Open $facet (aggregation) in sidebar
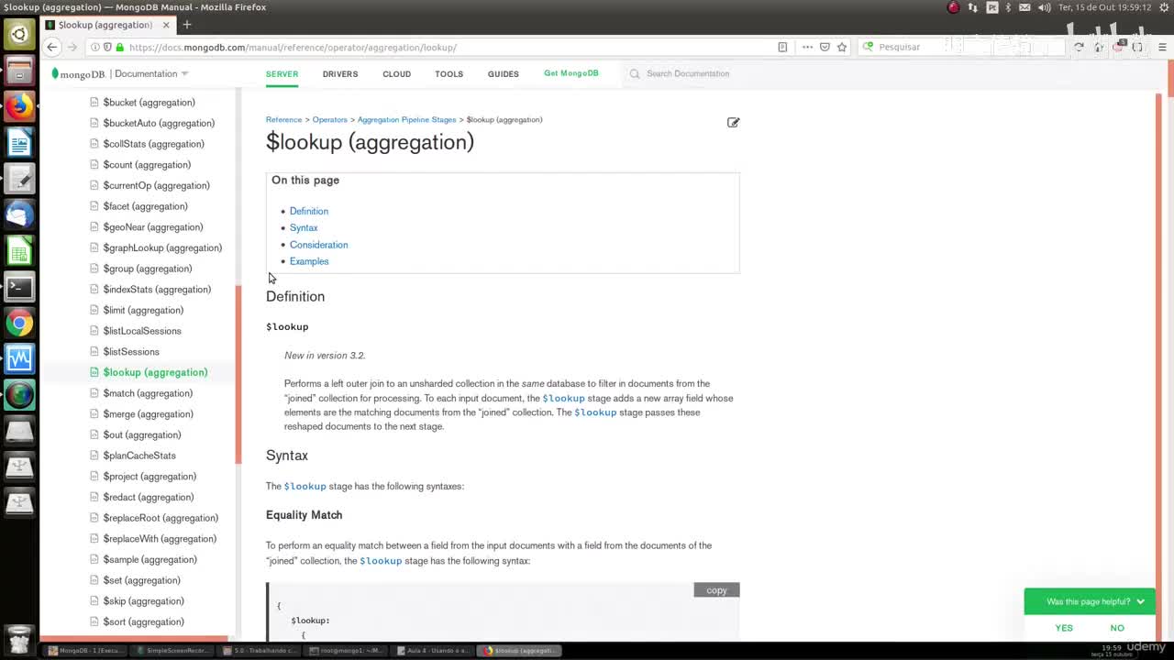The image size is (1174, 660). click(x=145, y=206)
